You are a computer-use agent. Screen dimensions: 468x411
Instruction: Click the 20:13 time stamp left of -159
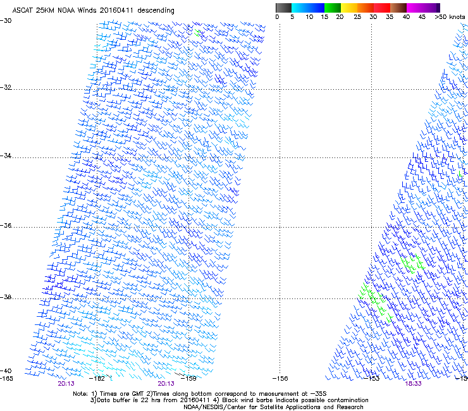[166, 384]
